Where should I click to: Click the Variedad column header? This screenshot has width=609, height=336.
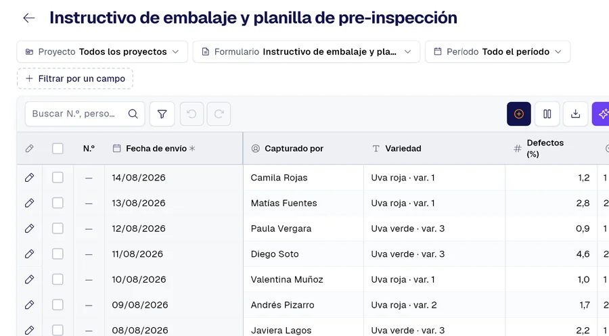coord(434,149)
